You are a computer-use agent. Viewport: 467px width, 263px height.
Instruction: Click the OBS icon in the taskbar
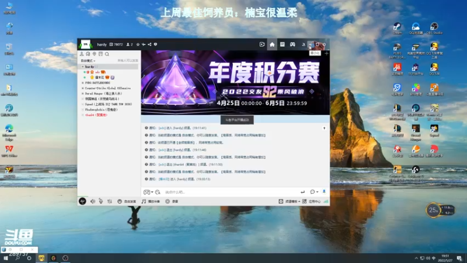pyautogui.click(x=65, y=258)
